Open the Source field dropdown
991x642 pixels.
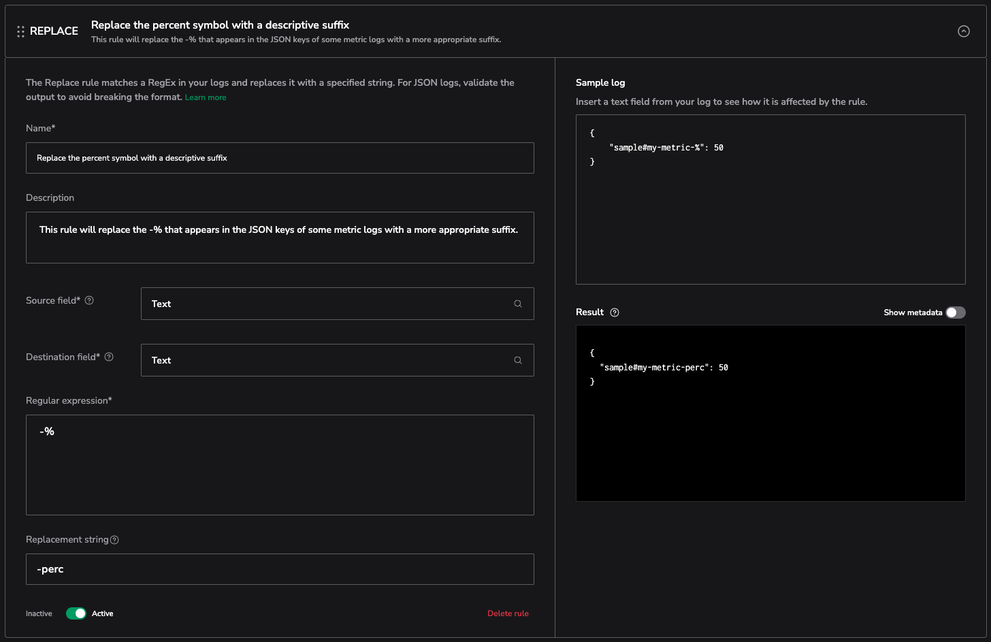327,304
